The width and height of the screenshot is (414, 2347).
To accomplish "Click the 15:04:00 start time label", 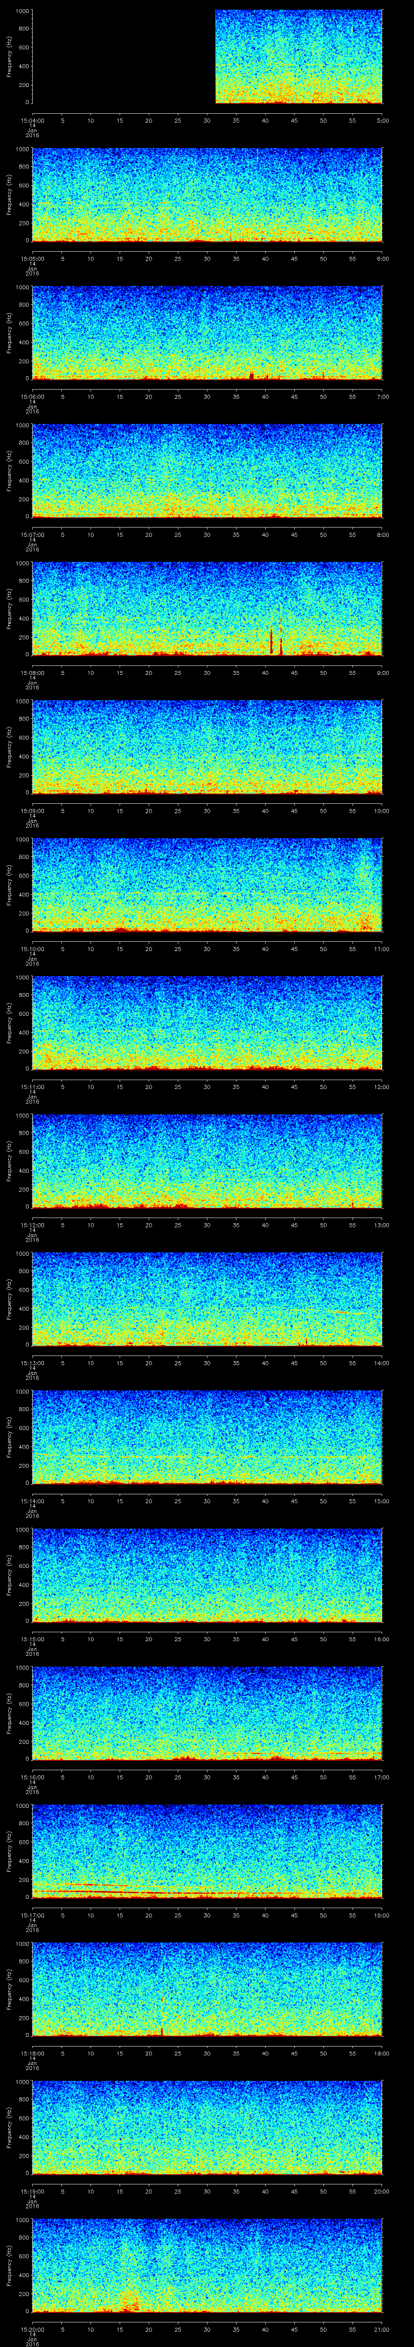I will tap(32, 120).
